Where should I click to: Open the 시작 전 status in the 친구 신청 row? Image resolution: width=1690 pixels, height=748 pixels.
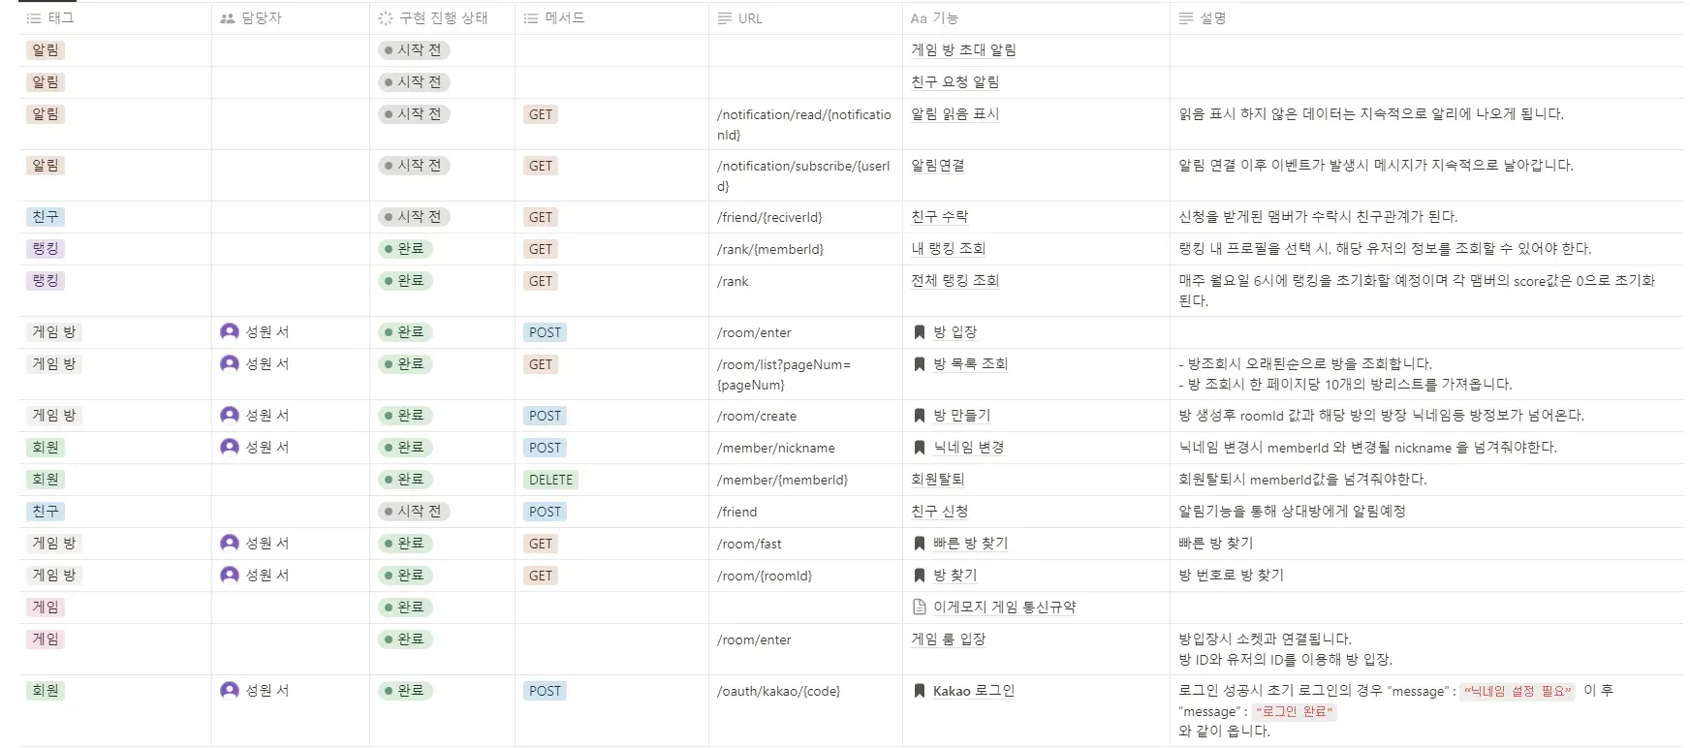(414, 512)
